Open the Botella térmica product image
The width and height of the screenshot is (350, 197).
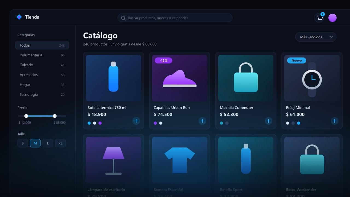[113, 78]
